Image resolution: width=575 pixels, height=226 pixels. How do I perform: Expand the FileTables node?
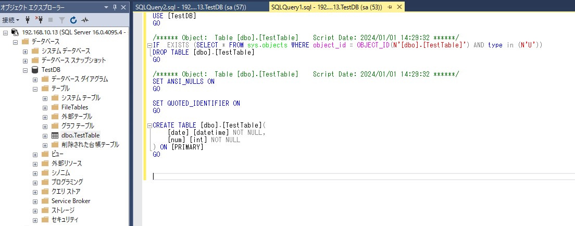coord(45,107)
